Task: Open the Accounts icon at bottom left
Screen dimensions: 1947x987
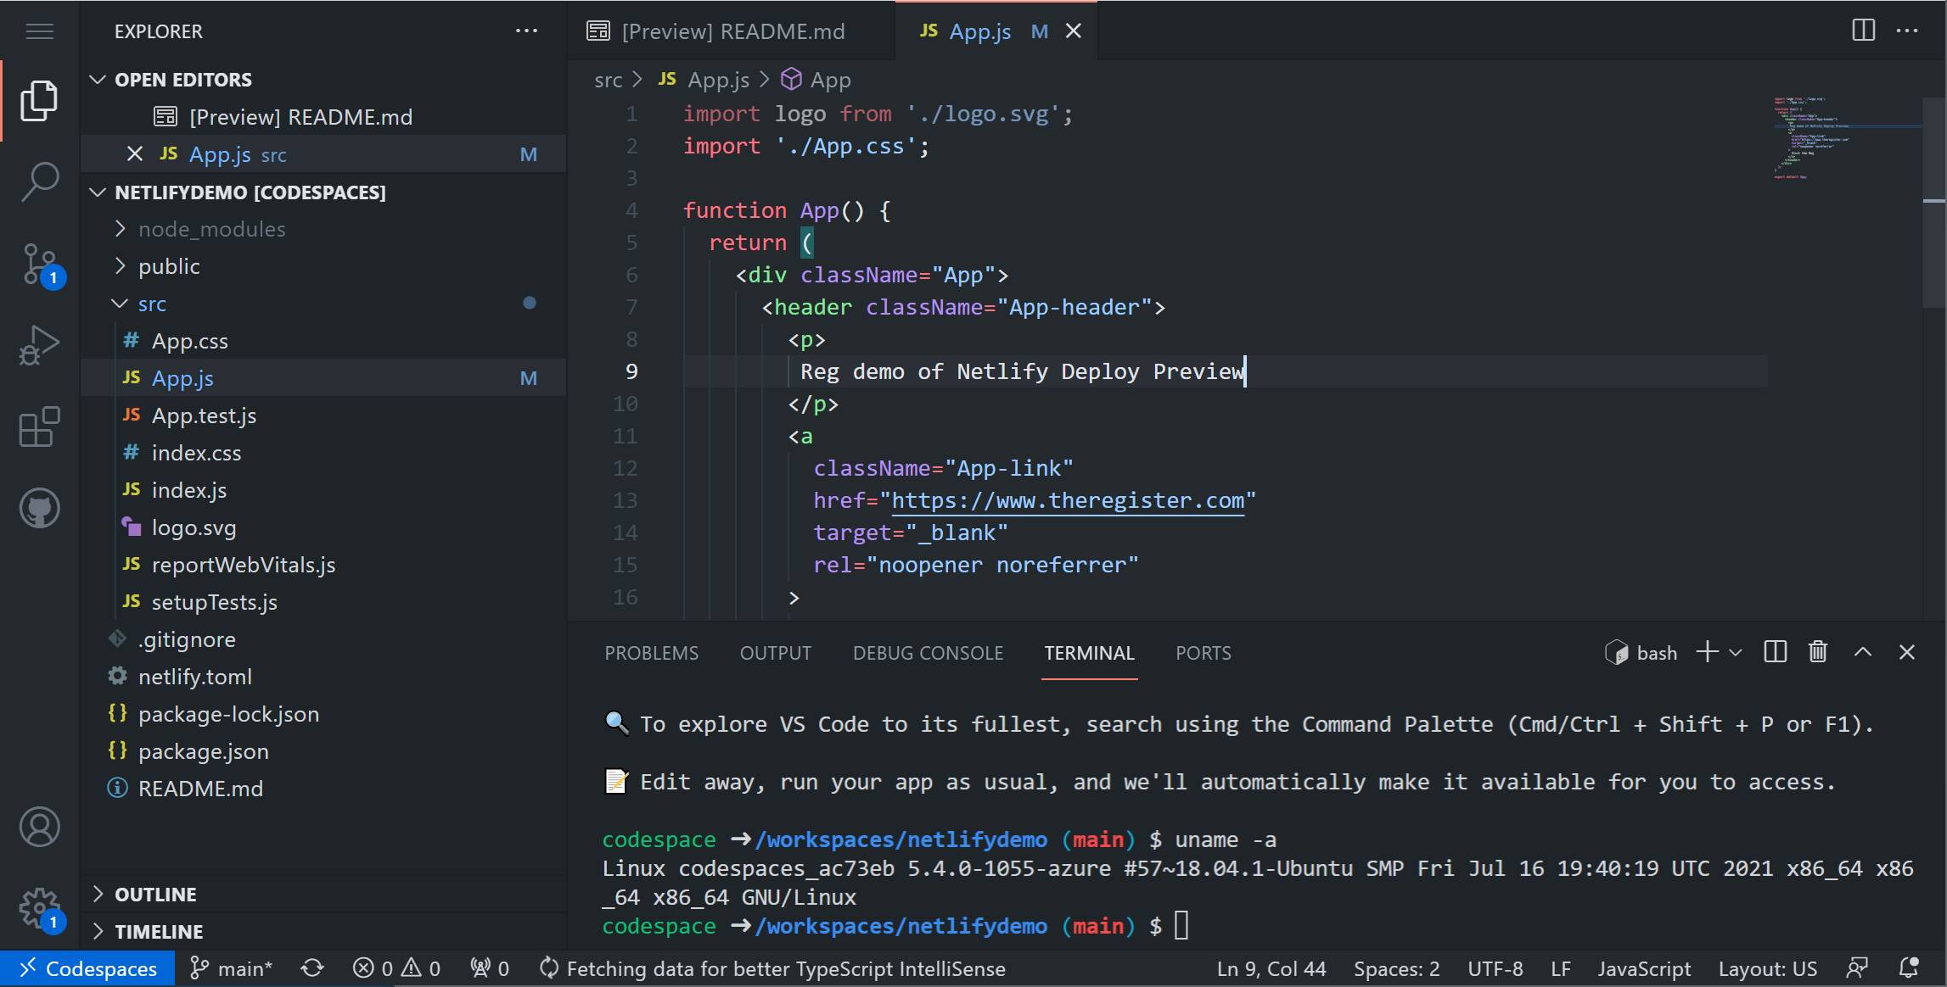Action: pyautogui.click(x=38, y=828)
